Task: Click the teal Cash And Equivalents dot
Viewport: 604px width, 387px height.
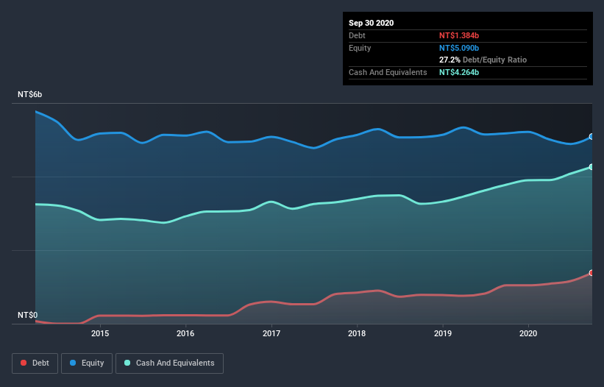Action: point(127,363)
